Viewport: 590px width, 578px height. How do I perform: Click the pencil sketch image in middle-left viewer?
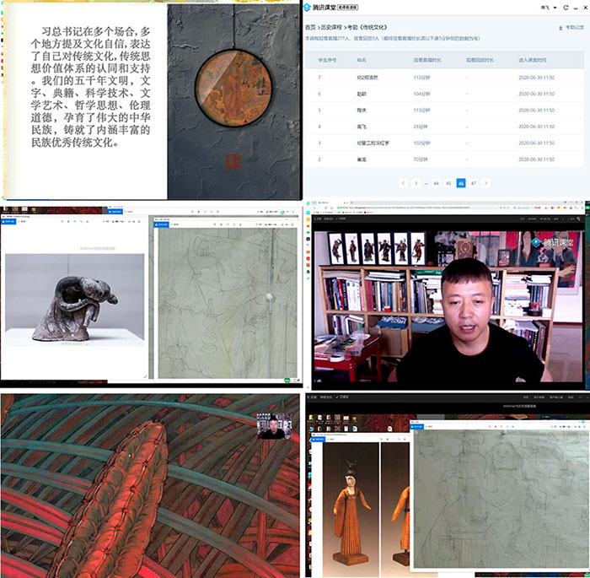tap(228, 303)
